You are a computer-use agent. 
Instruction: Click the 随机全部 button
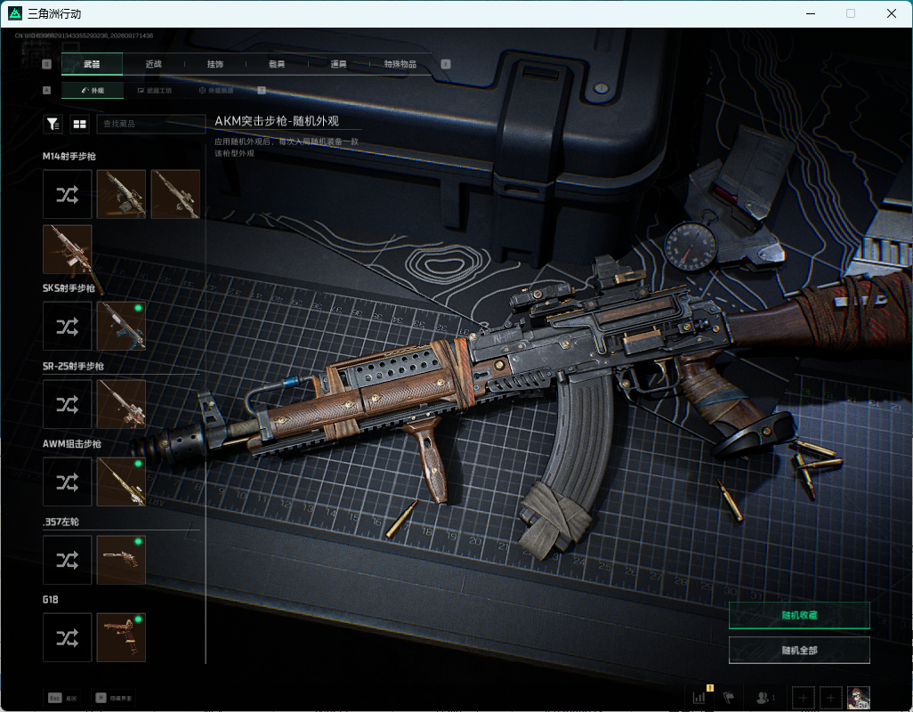pyautogui.click(x=799, y=651)
